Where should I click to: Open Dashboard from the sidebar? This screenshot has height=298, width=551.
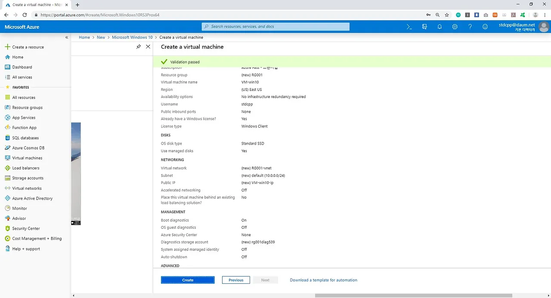coord(22,67)
